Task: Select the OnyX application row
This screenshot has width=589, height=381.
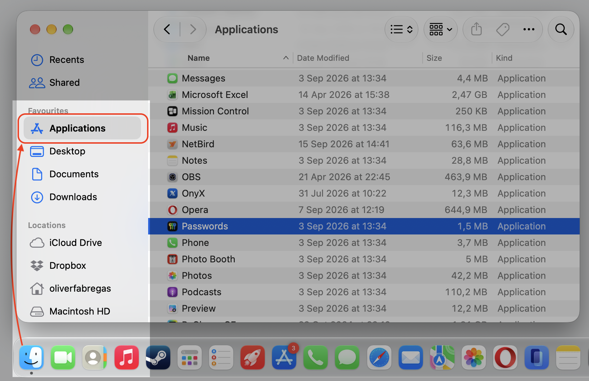Action: pos(364,193)
